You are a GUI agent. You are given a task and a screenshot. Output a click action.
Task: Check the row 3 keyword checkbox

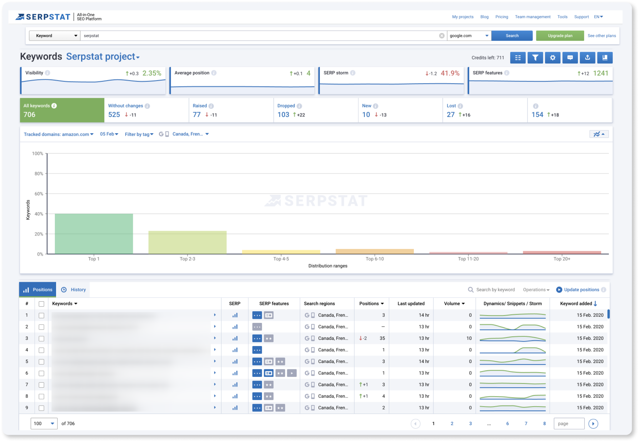41,339
